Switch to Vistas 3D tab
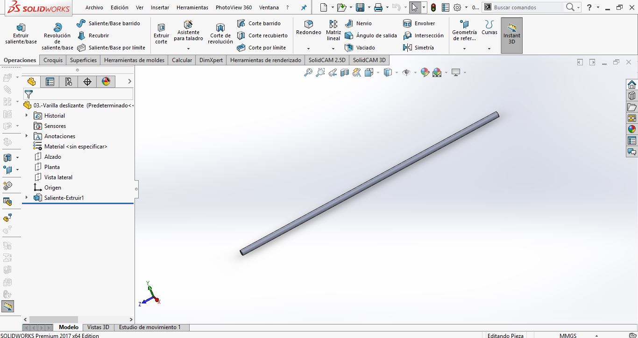 pos(98,327)
